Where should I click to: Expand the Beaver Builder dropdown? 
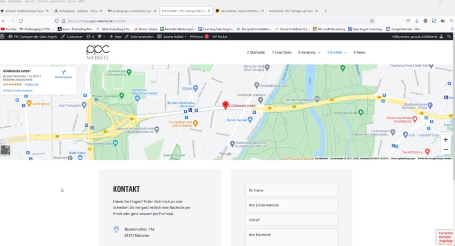(x=172, y=37)
